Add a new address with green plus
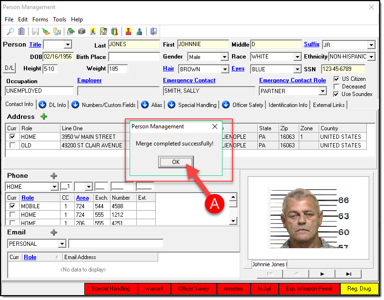 click(44, 116)
